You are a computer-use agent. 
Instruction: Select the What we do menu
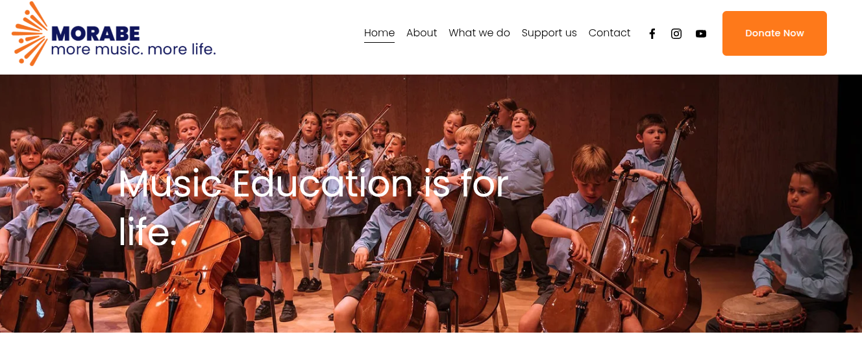click(x=479, y=32)
